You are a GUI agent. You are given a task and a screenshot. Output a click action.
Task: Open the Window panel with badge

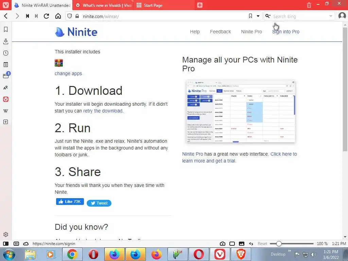[6, 76]
